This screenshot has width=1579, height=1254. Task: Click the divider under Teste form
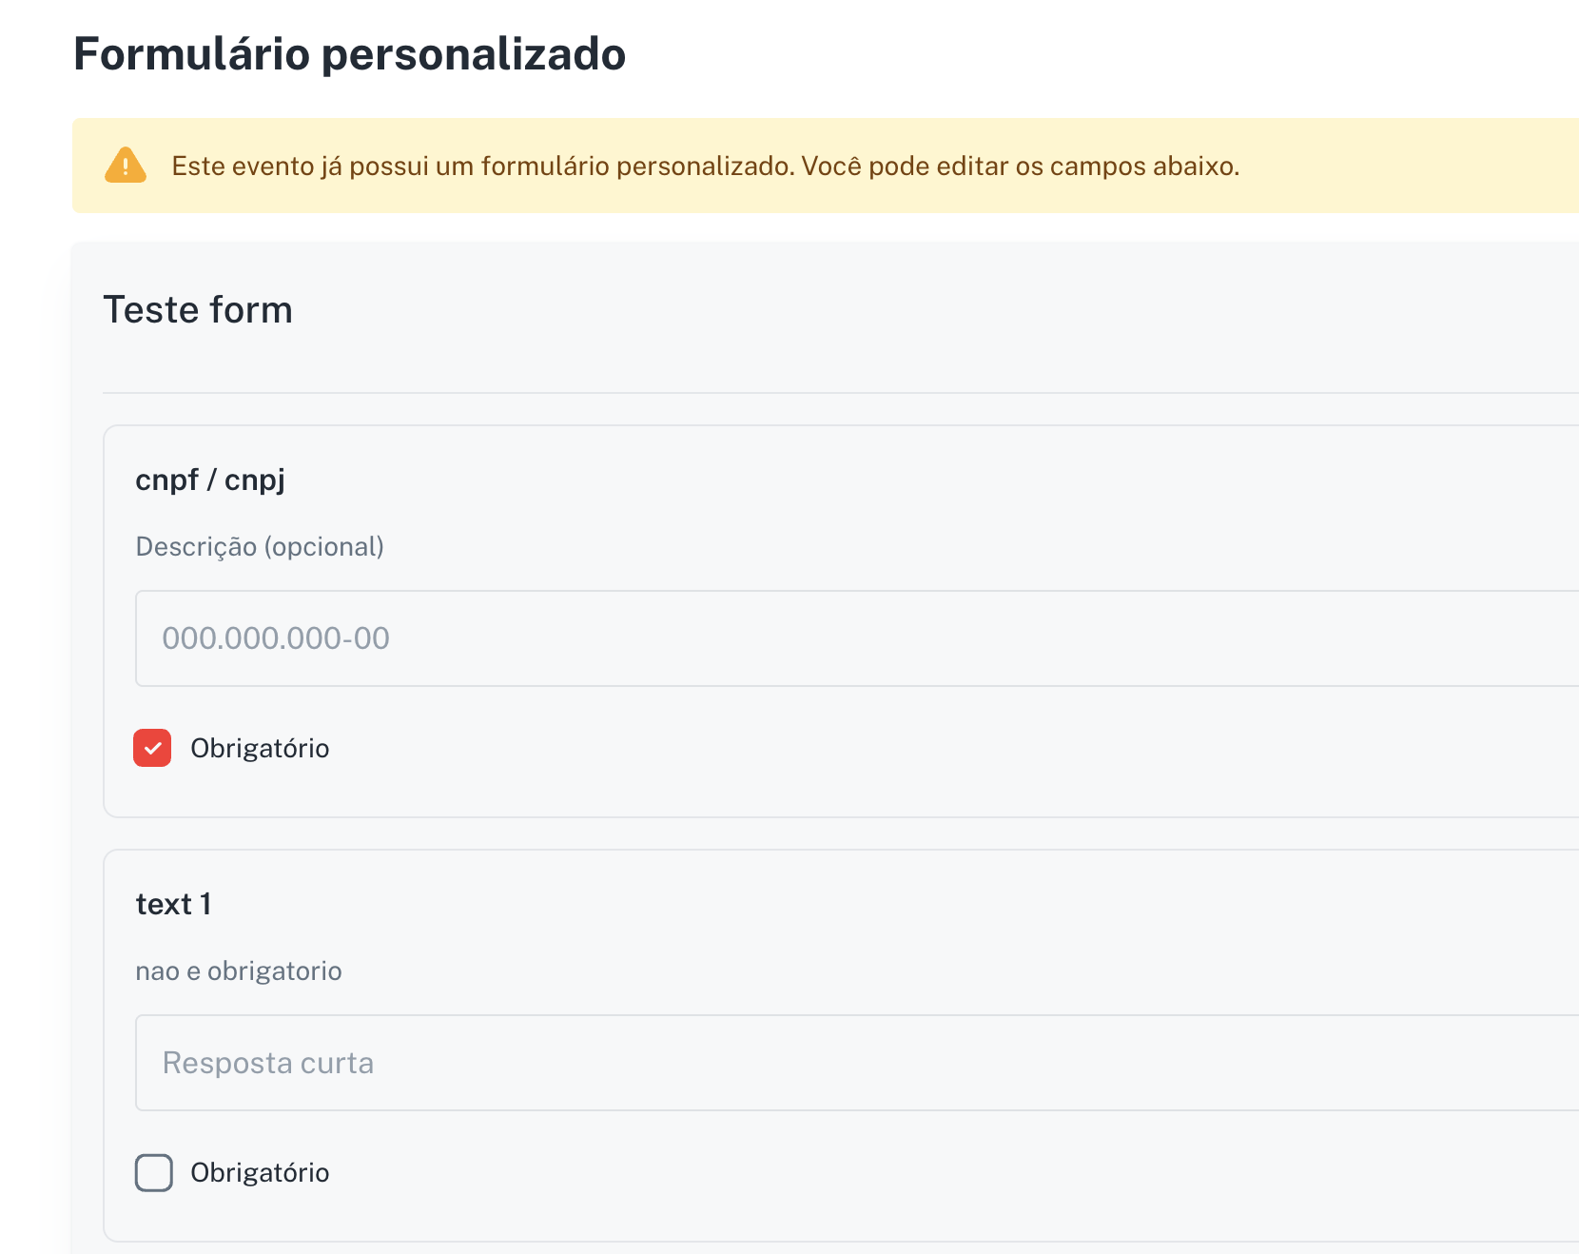coord(761,390)
